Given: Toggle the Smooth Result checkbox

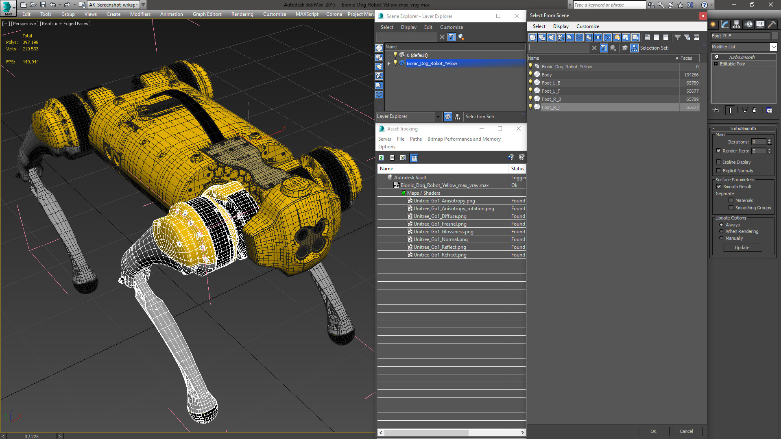Looking at the screenshot, I should (719, 187).
